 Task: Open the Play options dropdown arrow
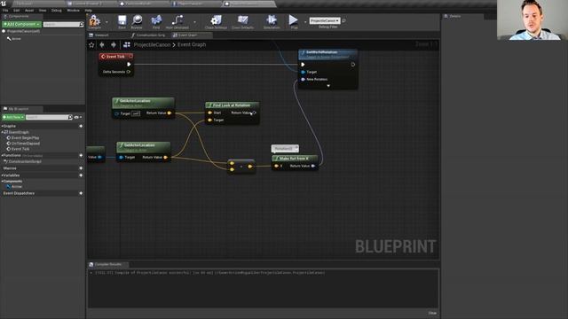[x=305, y=22]
